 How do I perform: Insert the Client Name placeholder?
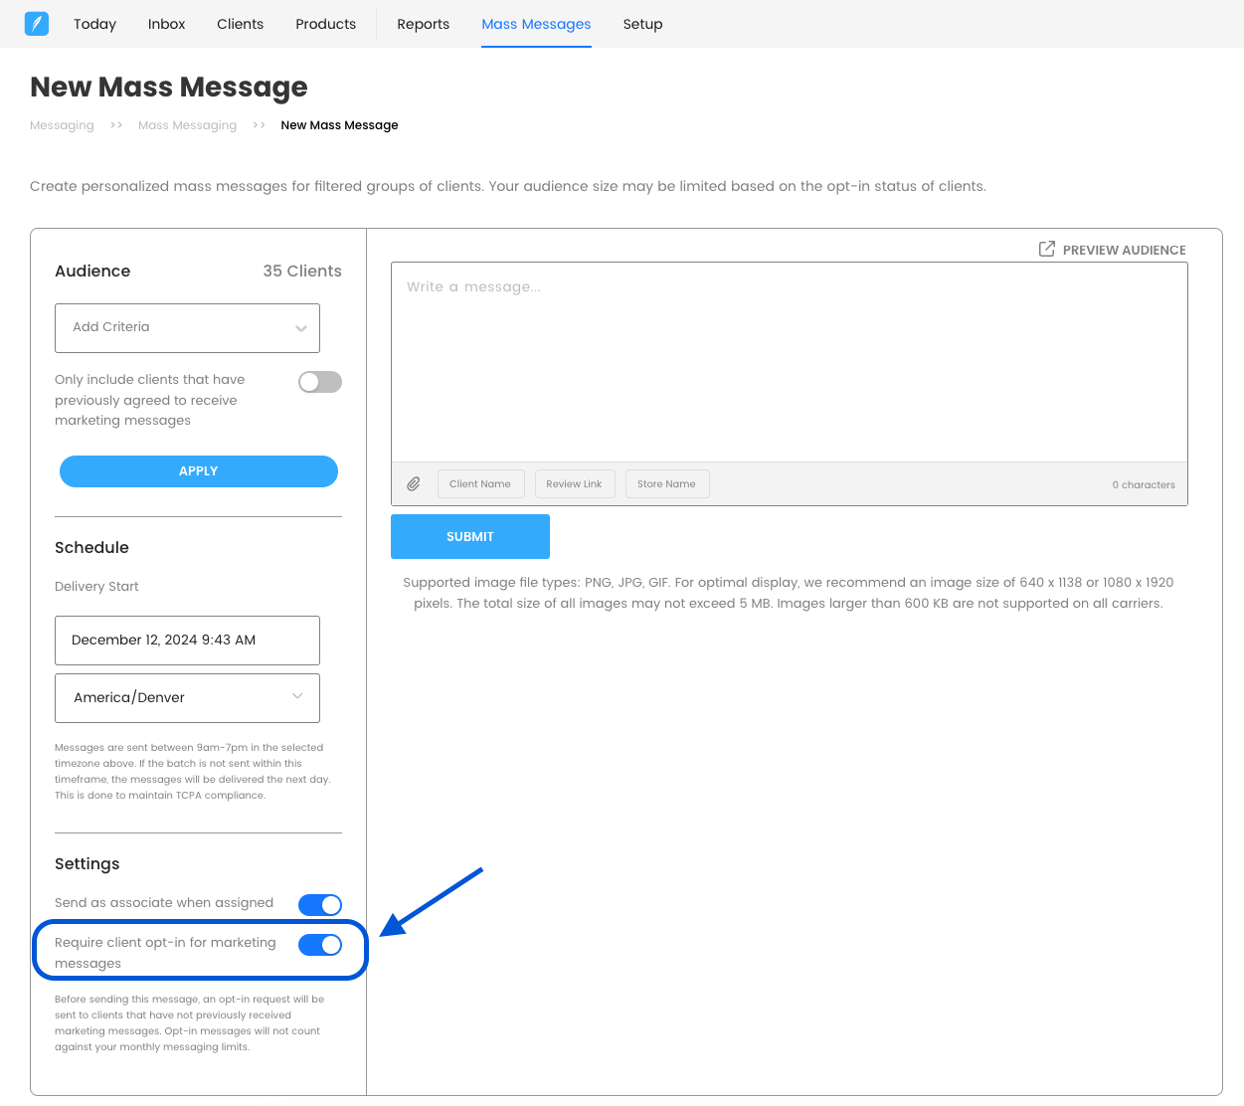pos(480,484)
